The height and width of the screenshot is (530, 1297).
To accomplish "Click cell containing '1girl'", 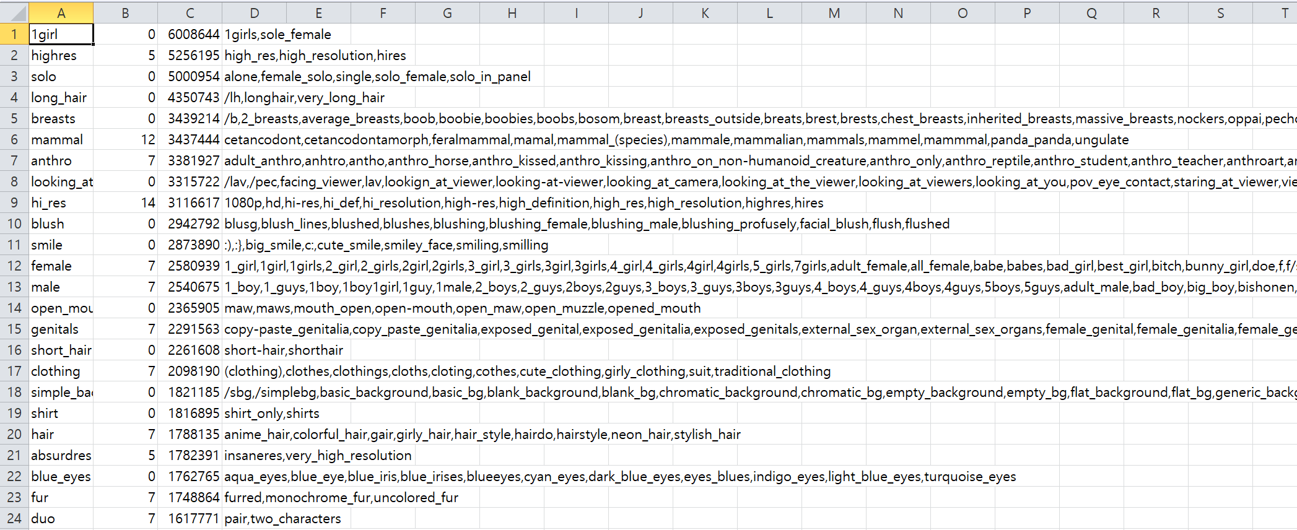I will coord(61,34).
